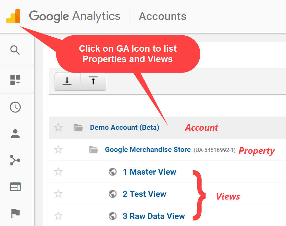The image size is (286, 226).
Task: Click the Google Analytics logo icon
Action: pyautogui.click(x=13, y=16)
